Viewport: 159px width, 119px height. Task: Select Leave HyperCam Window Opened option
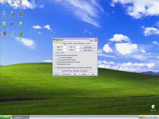tap(56, 60)
